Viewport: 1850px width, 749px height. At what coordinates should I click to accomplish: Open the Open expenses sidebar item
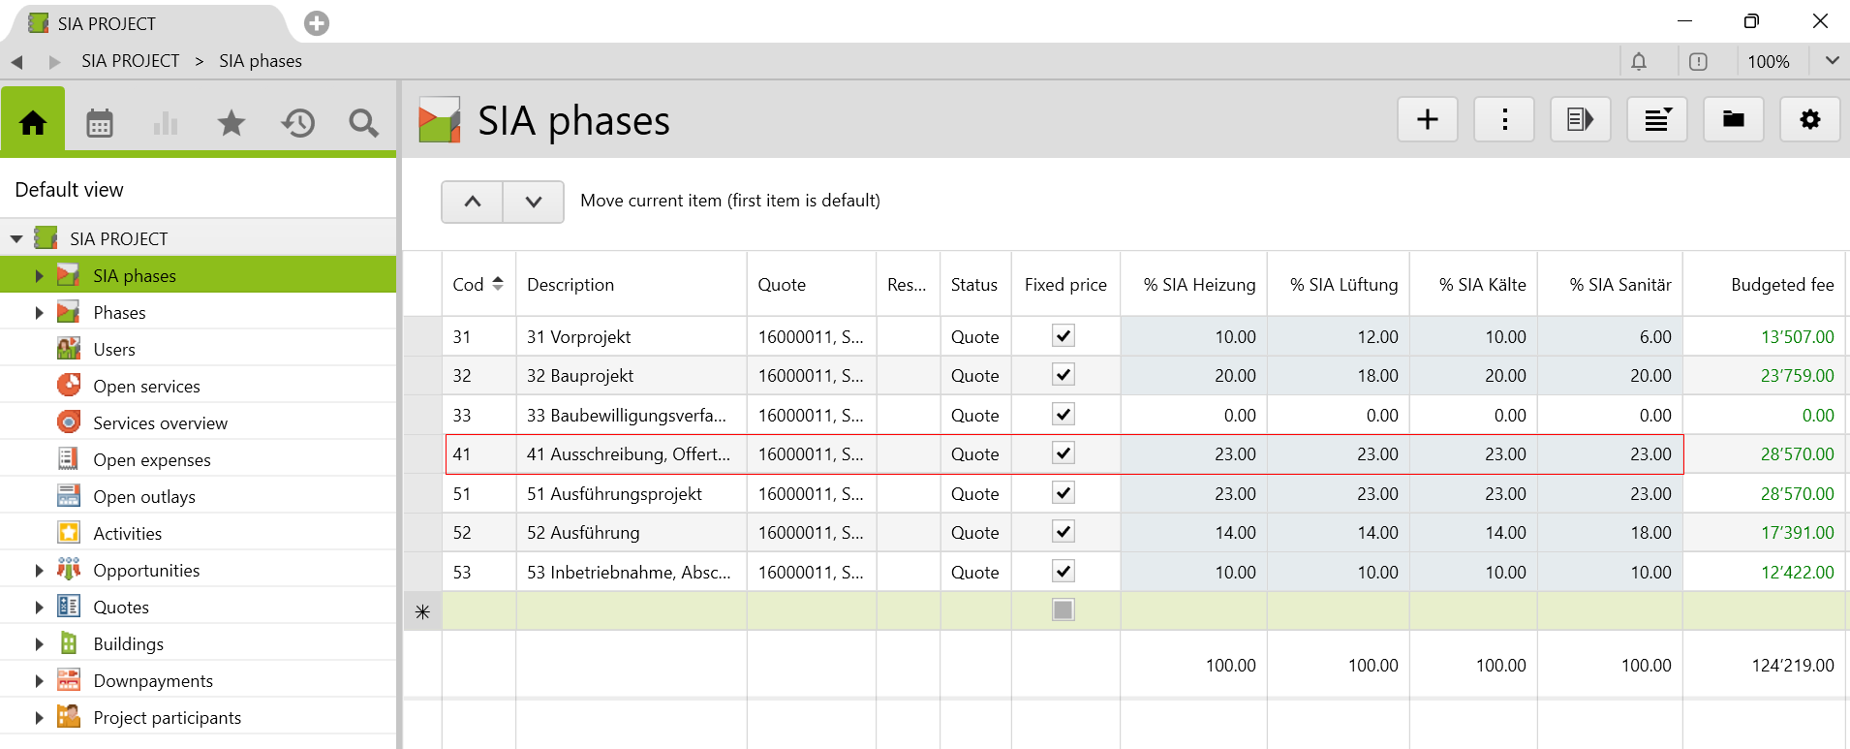click(x=151, y=460)
